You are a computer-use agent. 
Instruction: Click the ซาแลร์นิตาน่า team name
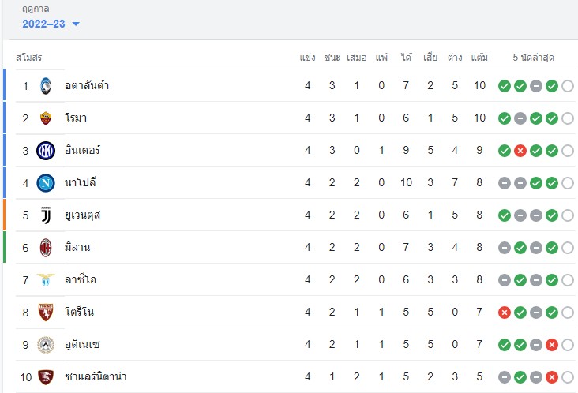(96, 376)
